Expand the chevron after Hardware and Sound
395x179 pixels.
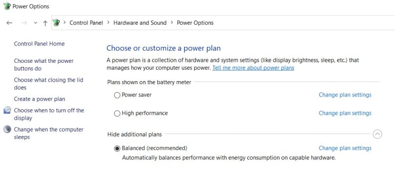[172, 22]
